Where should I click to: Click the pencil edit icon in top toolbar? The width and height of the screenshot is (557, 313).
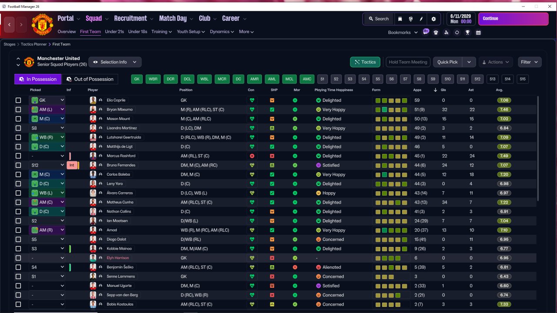[x=421, y=19]
